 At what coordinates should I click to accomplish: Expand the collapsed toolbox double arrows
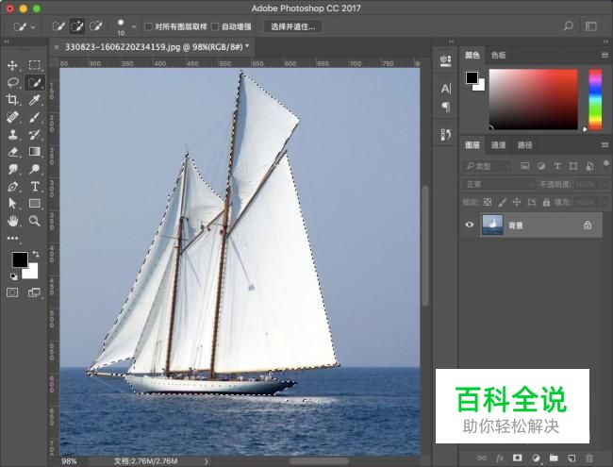click(x=7, y=42)
